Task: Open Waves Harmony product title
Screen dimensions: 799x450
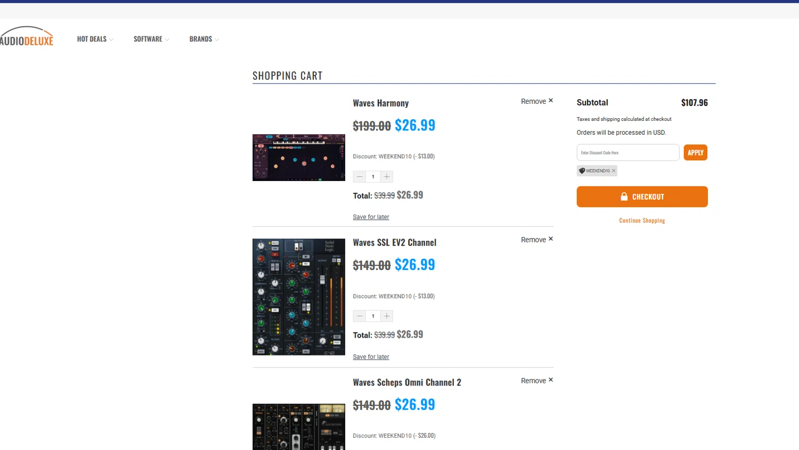Action: coord(381,103)
